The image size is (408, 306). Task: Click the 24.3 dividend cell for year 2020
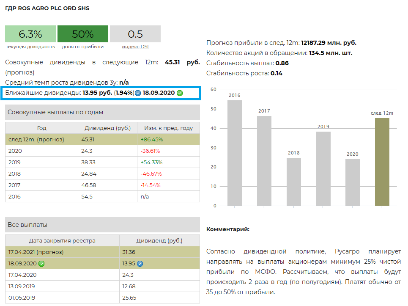point(107,151)
